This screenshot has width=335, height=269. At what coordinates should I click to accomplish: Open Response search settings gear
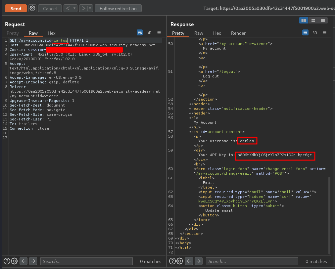click(180, 261)
